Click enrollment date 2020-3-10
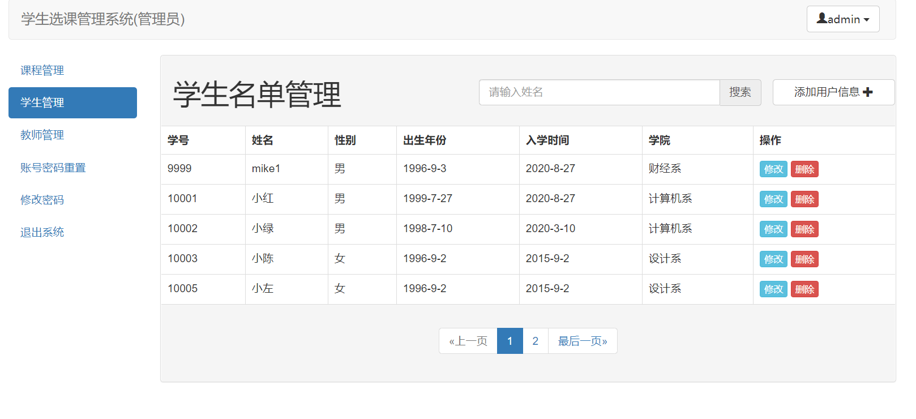The width and height of the screenshot is (916, 419). pos(550,229)
